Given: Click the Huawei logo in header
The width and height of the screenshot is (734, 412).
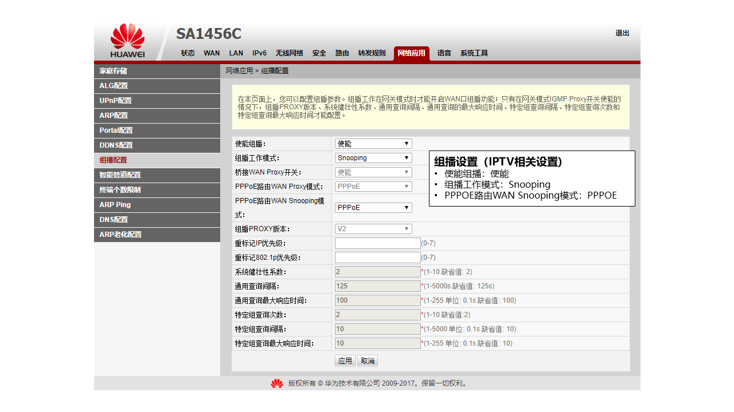Looking at the screenshot, I should coord(127,41).
